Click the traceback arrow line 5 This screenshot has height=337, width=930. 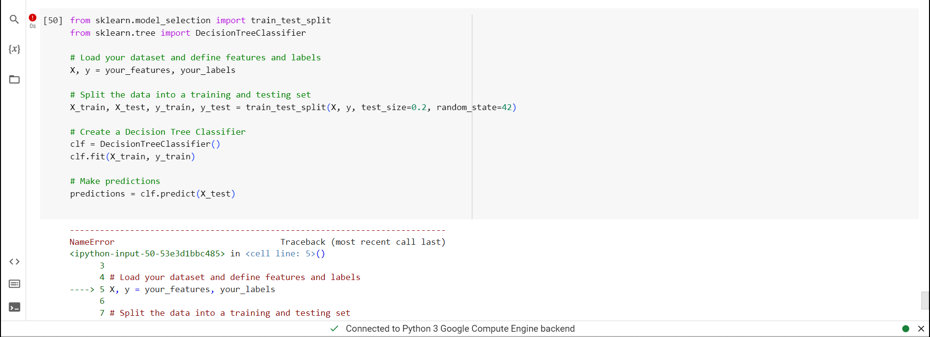(x=173, y=289)
